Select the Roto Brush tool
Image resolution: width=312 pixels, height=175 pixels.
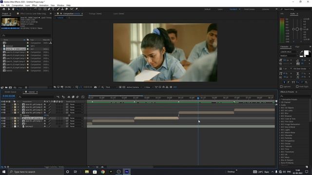coord(72,9)
